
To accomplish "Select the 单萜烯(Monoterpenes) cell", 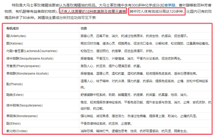I will coord(42,116).
